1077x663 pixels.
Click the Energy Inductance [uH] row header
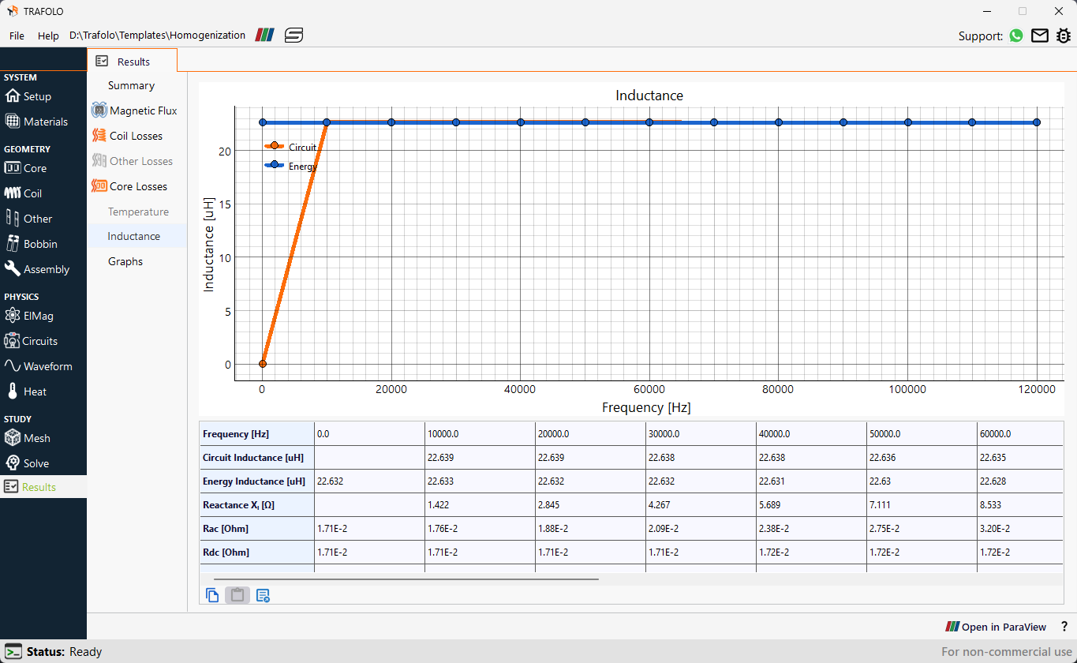tap(256, 481)
